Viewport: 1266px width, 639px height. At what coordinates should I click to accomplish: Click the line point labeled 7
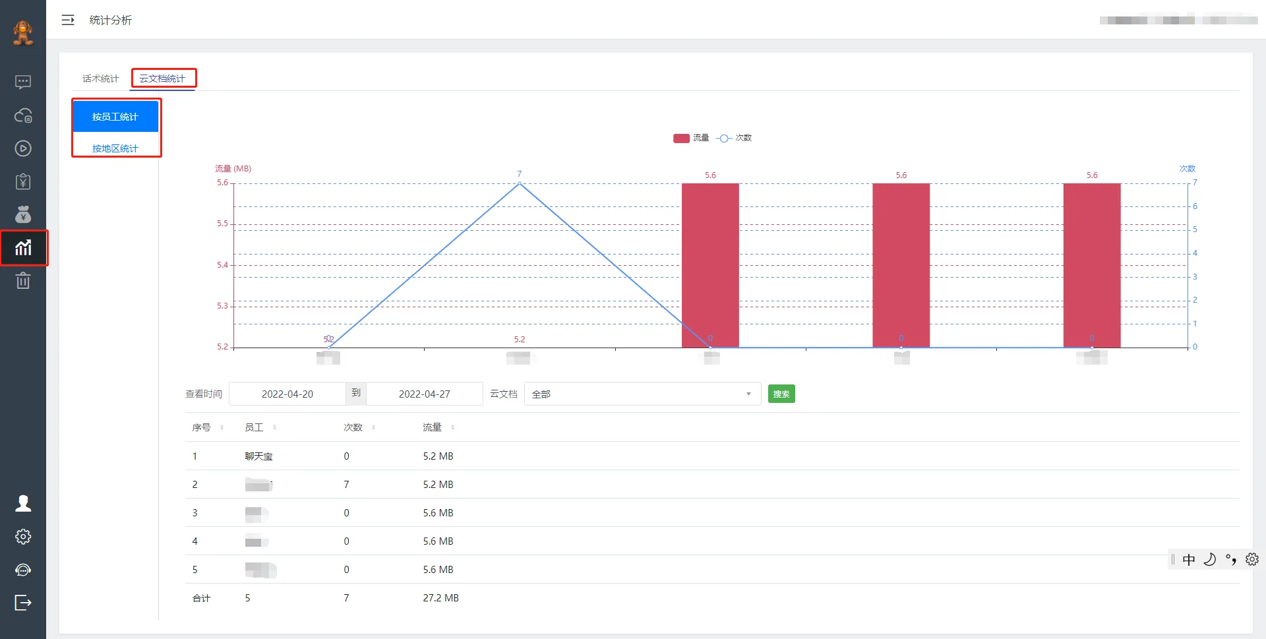(x=520, y=183)
